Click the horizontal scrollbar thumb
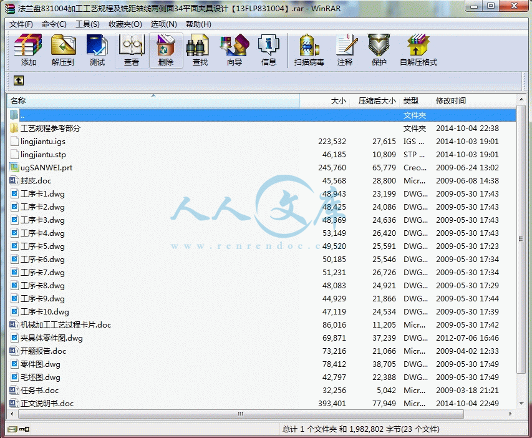532x438 pixels. [241, 414]
